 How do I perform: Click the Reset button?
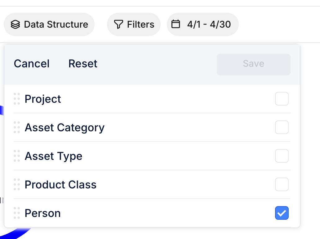click(83, 64)
